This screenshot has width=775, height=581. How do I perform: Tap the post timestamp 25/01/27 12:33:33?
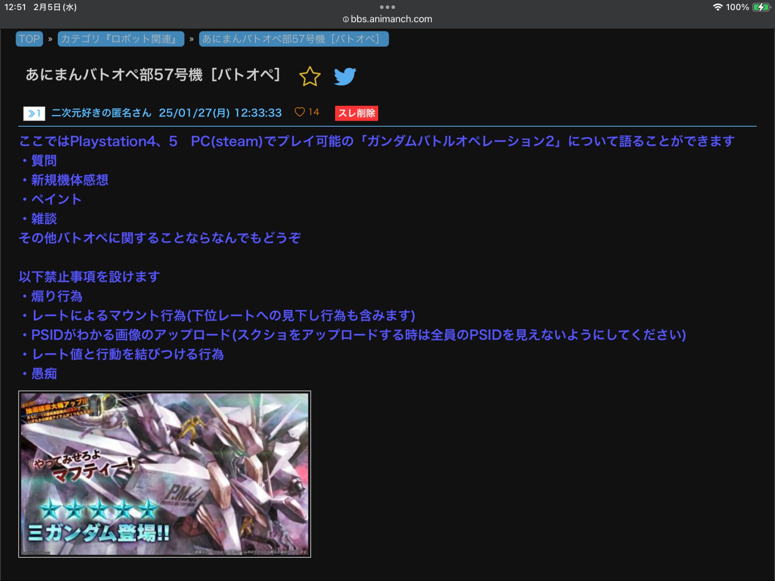[220, 113]
